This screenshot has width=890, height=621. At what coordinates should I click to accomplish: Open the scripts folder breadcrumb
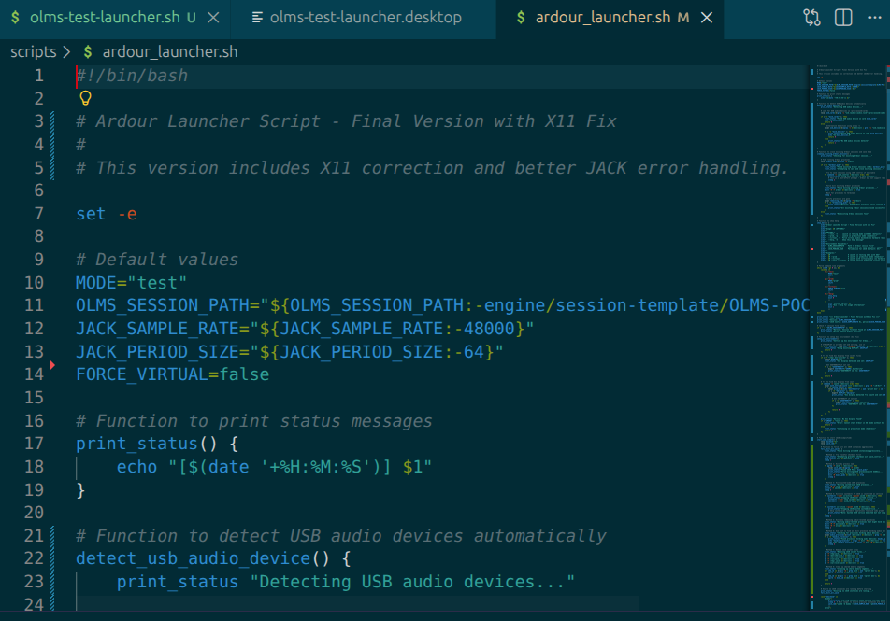click(33, 52)
